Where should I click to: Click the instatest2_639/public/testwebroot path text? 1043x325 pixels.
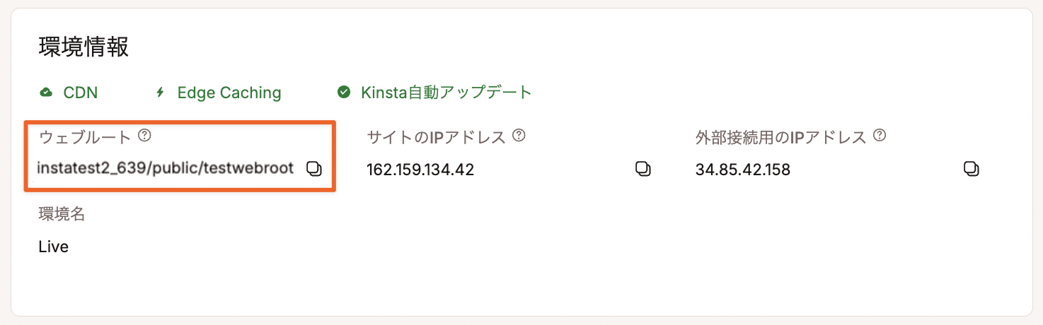coord(165,170)
